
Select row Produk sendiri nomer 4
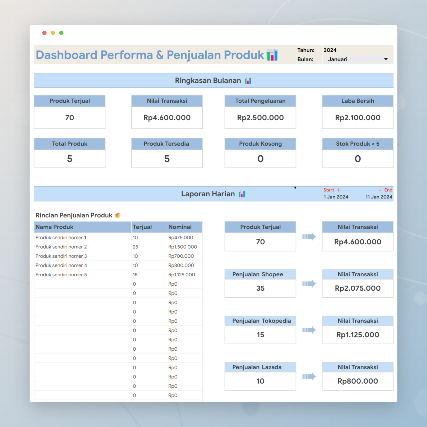(118, 265)
